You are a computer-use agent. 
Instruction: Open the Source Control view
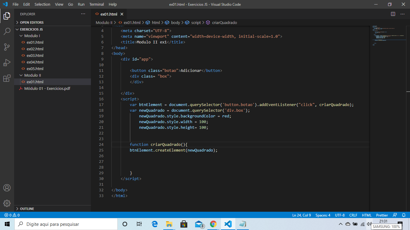pyautogui.click(x=7, y=47)
